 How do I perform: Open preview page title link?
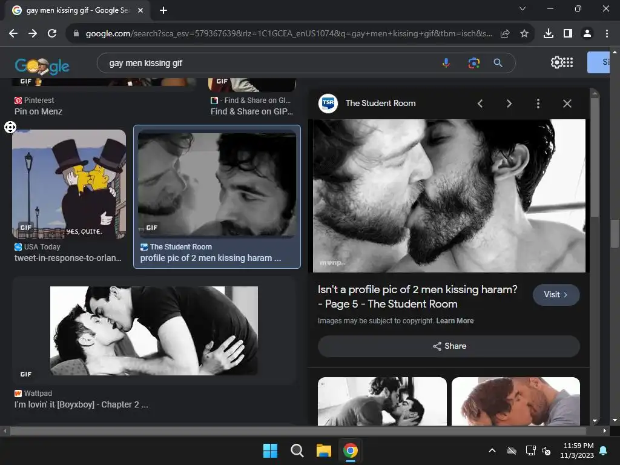pos(418,297)
